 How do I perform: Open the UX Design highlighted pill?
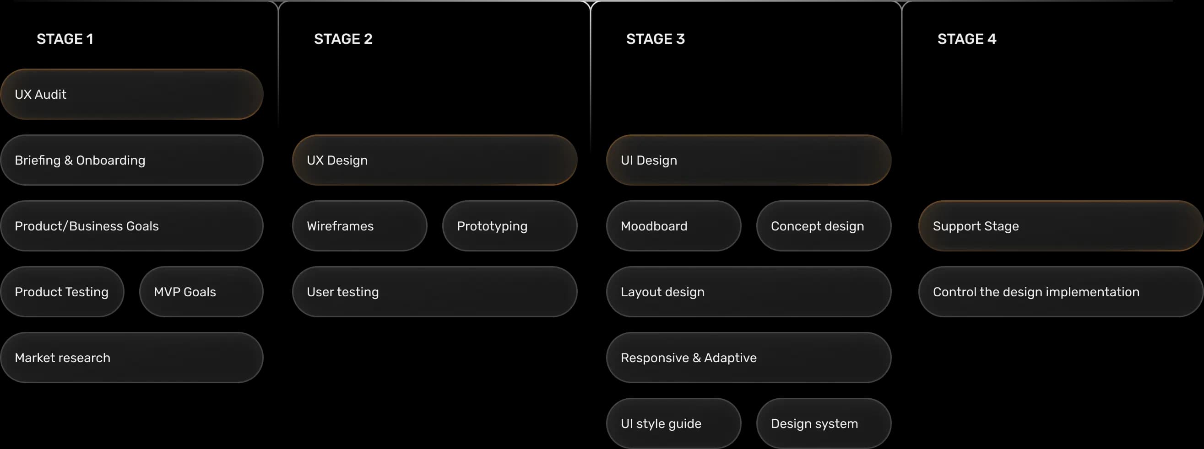(434, 160)
